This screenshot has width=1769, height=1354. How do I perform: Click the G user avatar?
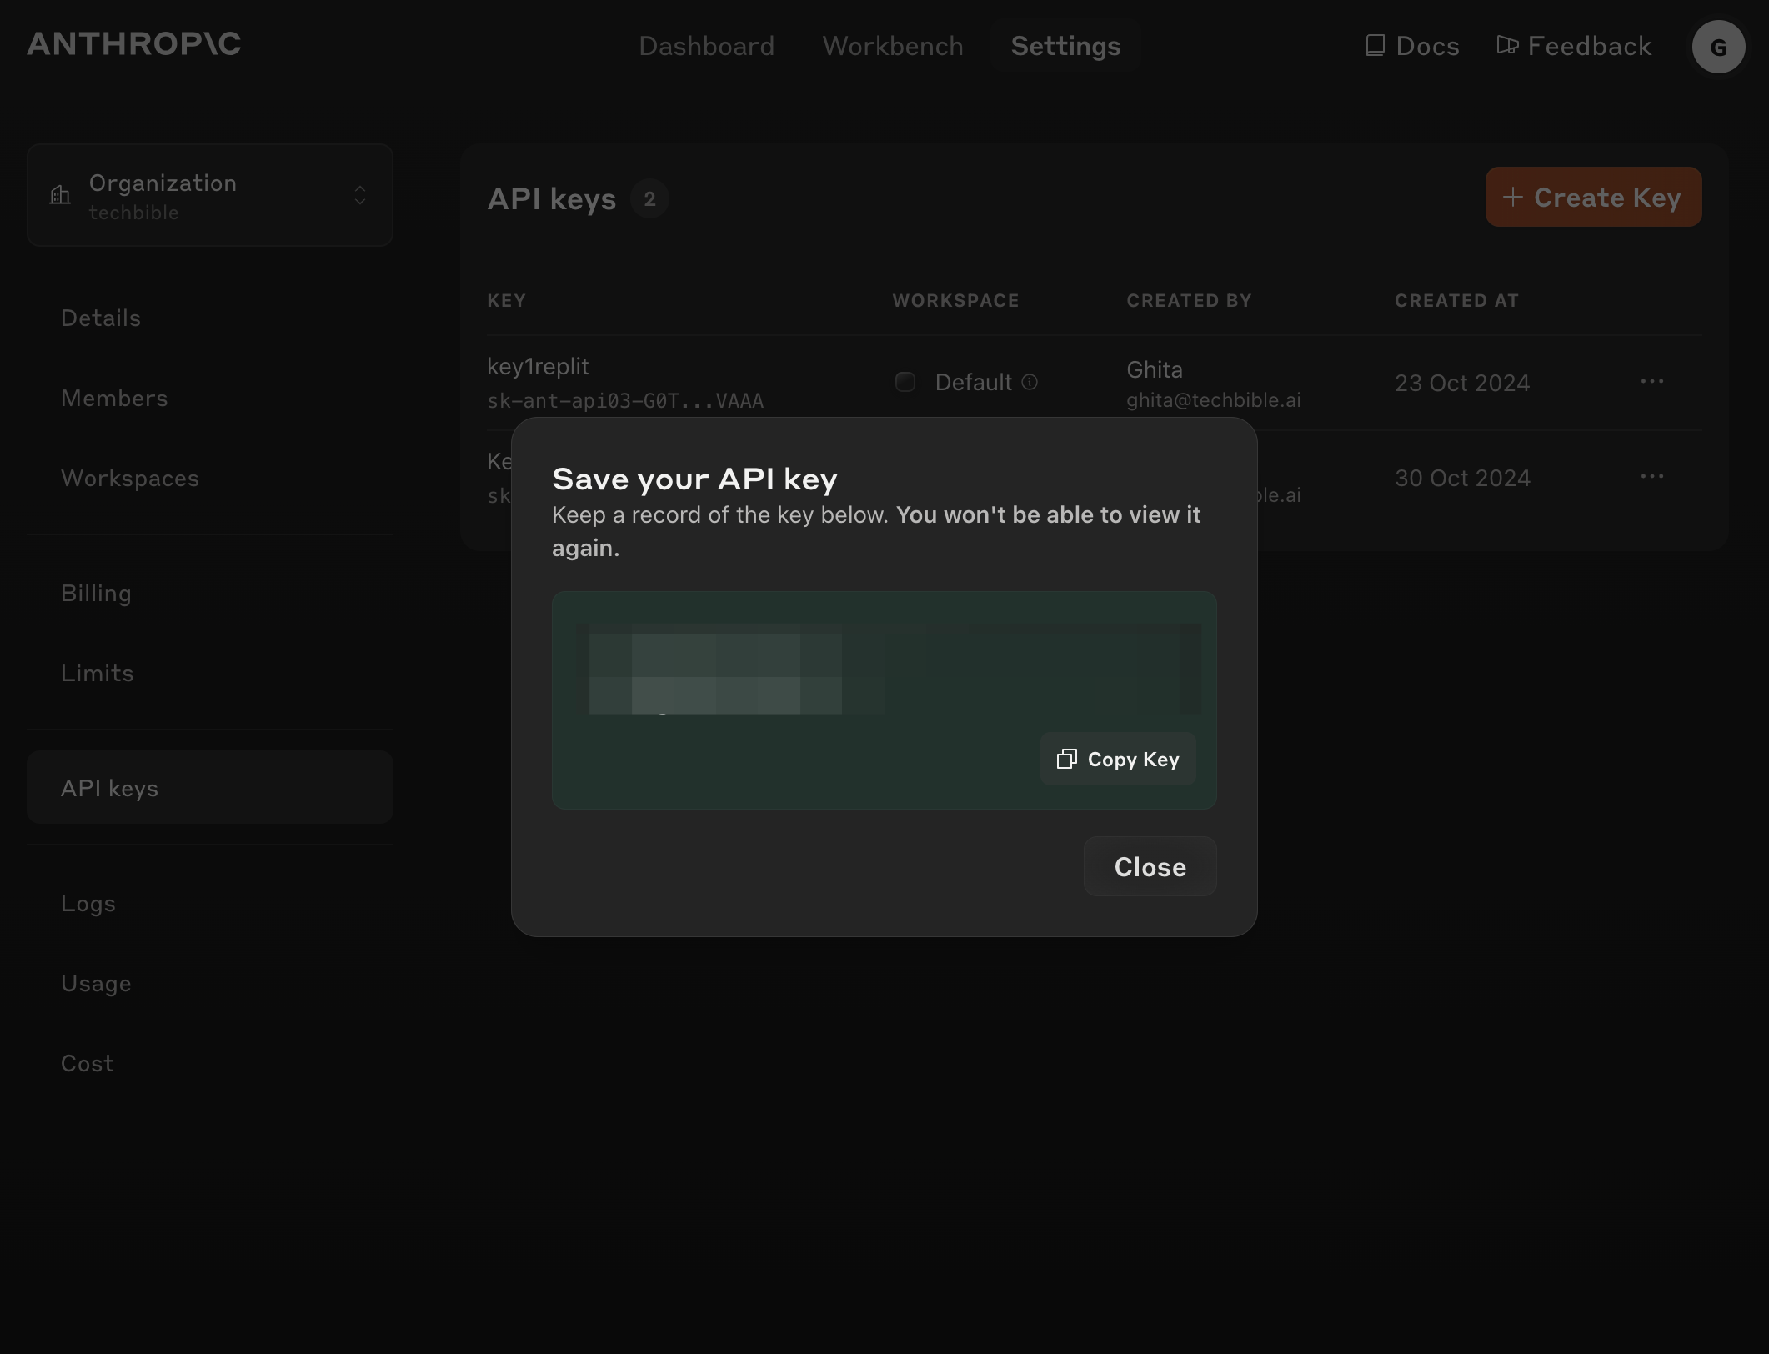[1718, 47]
